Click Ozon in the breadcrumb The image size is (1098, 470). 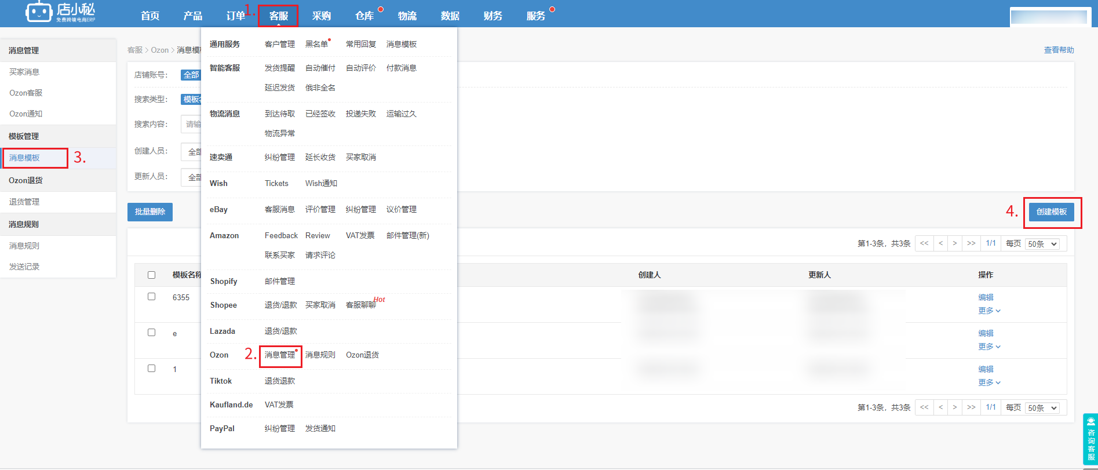[160, 50]
